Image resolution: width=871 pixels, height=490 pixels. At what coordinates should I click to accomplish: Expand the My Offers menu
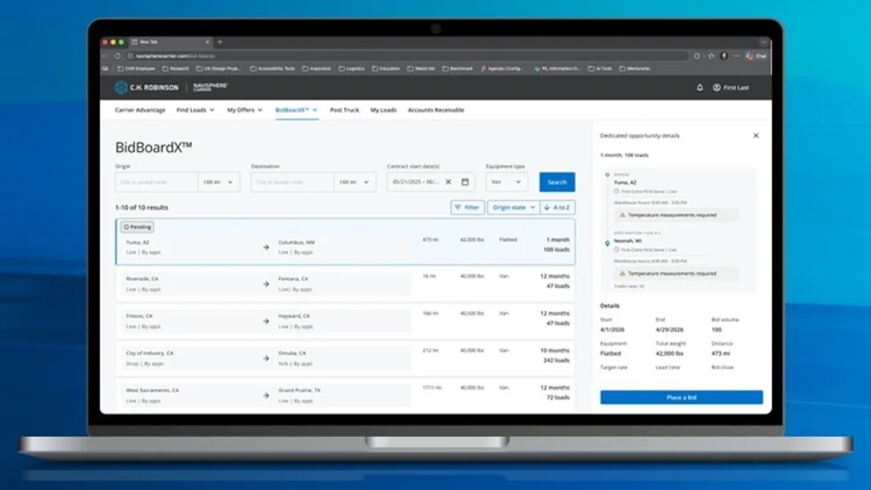click(x=245, y=110)
